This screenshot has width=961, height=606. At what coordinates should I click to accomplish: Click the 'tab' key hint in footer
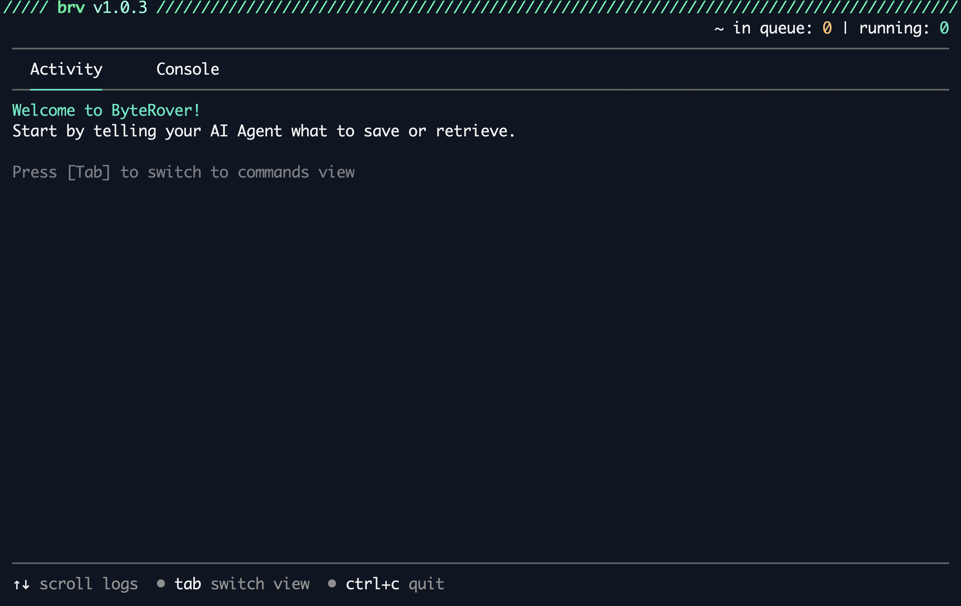(x=188, y=583)
